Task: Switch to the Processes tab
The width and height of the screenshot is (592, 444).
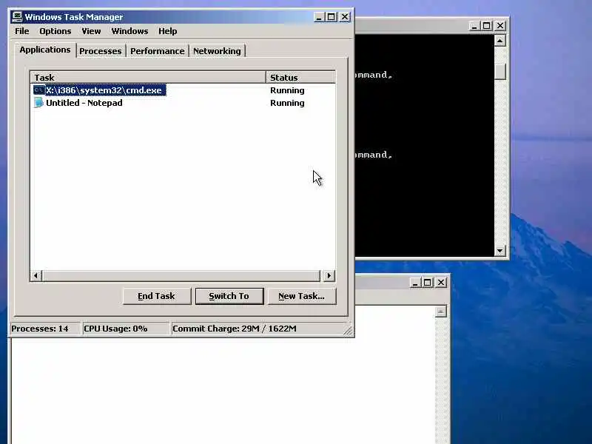Action: point(101,51)
